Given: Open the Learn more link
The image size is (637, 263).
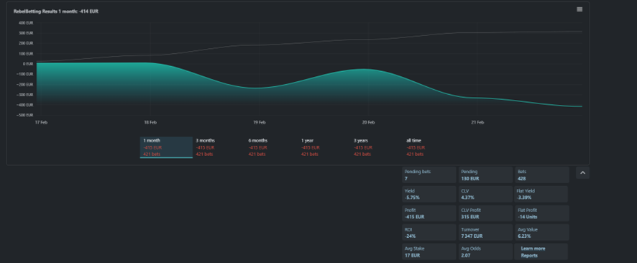Looking at the screenshot, I should [533, 249].
